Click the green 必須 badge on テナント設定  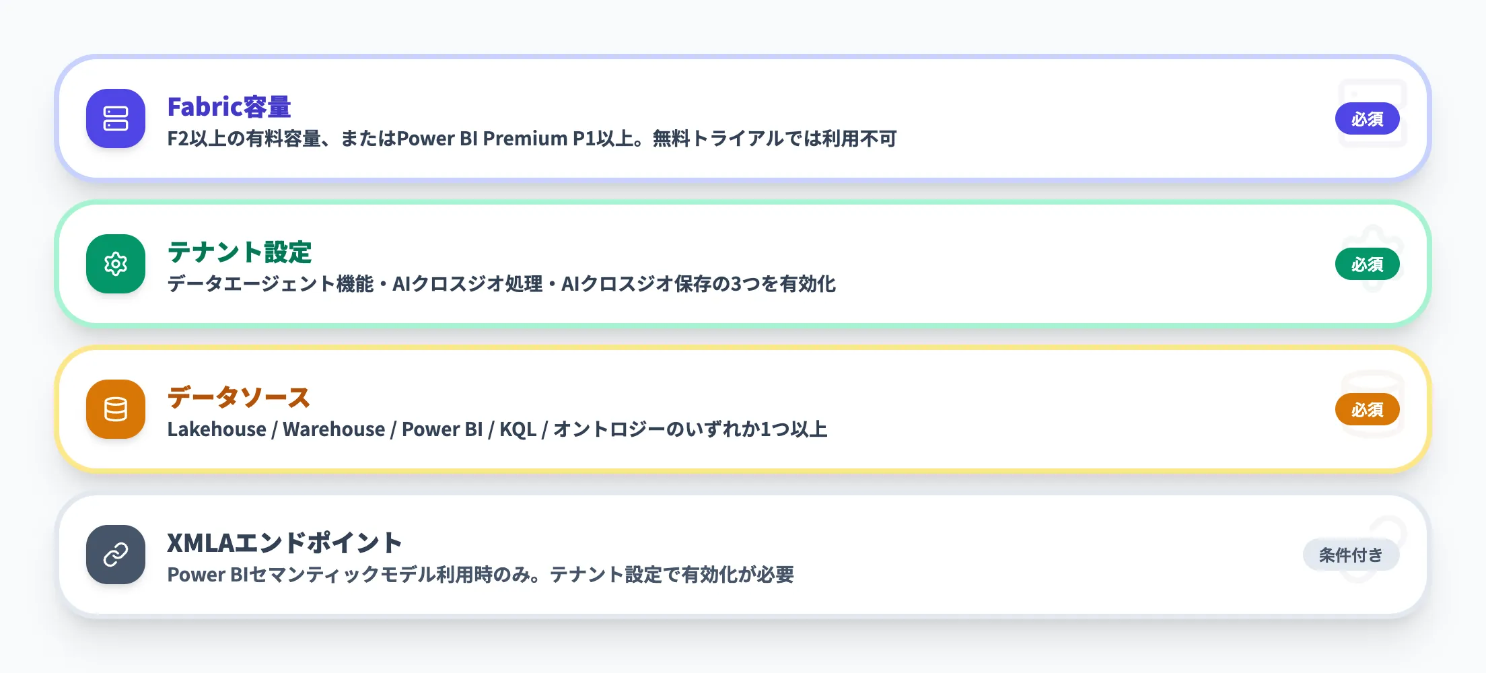pyautogui.click(x=1367, y=264)
